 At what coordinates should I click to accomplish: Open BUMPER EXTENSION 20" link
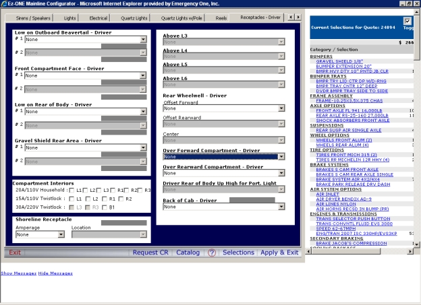(x=343, y=66)
